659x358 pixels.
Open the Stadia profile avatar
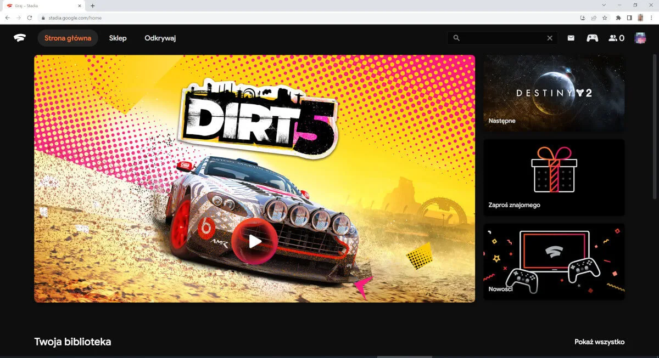click(x=640, y=38)
